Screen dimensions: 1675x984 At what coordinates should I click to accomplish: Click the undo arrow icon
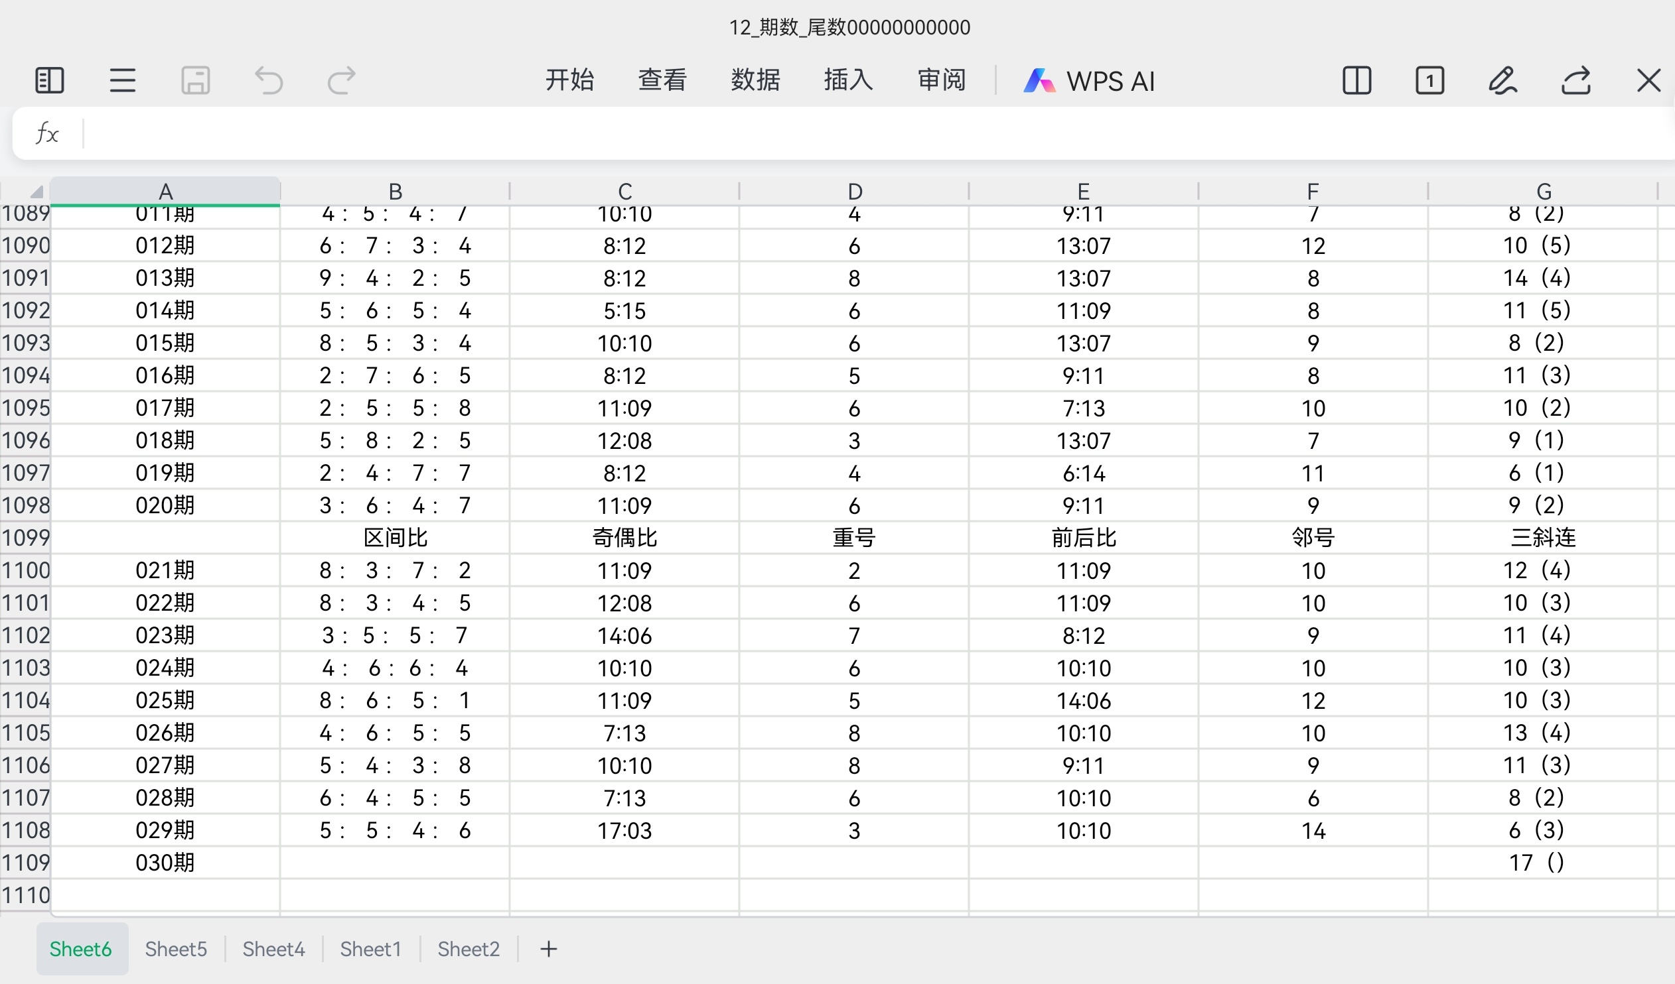(x=269, y=80)
